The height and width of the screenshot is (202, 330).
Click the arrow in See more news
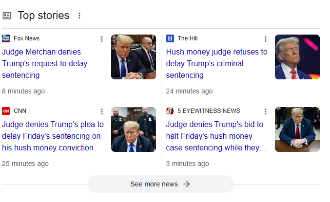point(187,184)
